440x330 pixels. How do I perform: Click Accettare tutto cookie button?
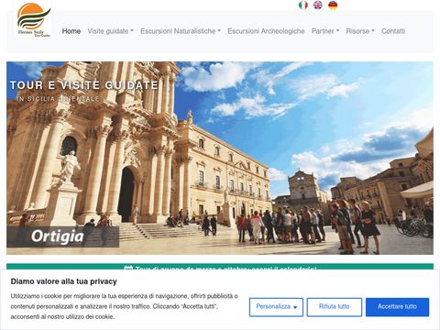[x=397, y=307]
